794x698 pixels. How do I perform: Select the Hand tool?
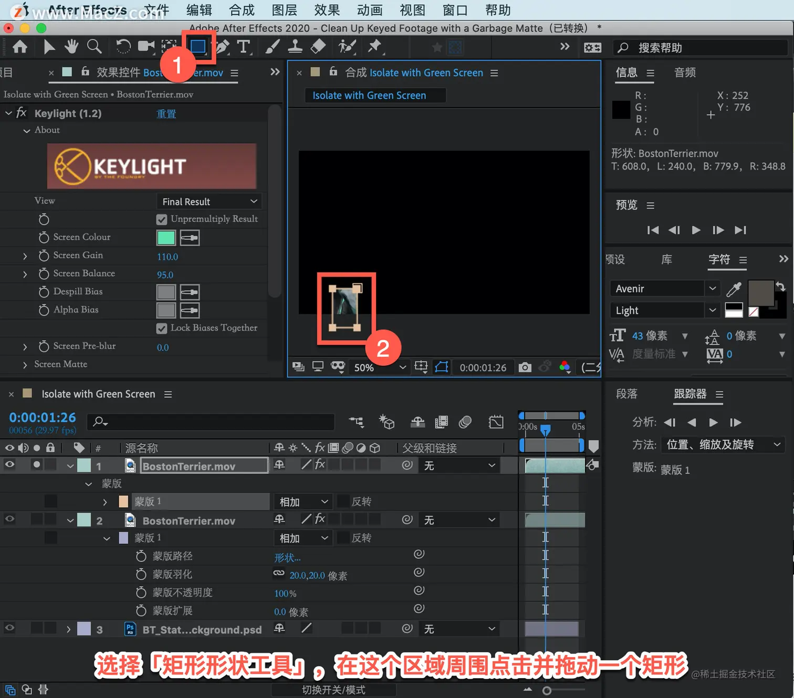pyautogui.click(x=71, y=47)
